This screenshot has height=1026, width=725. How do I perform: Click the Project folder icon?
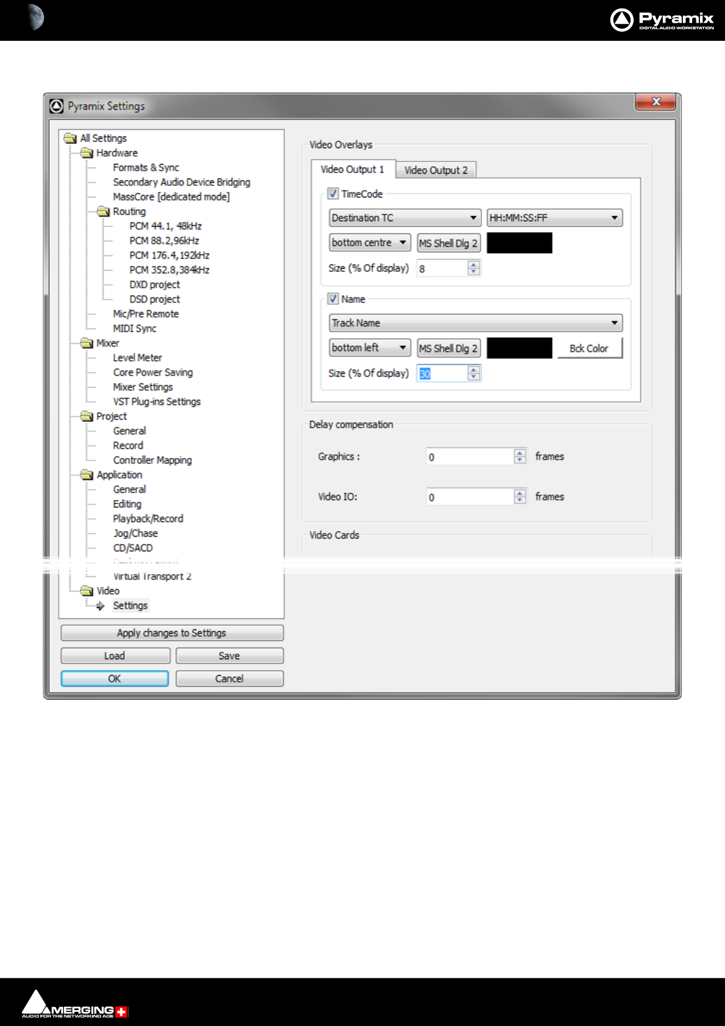coord(87,416)
